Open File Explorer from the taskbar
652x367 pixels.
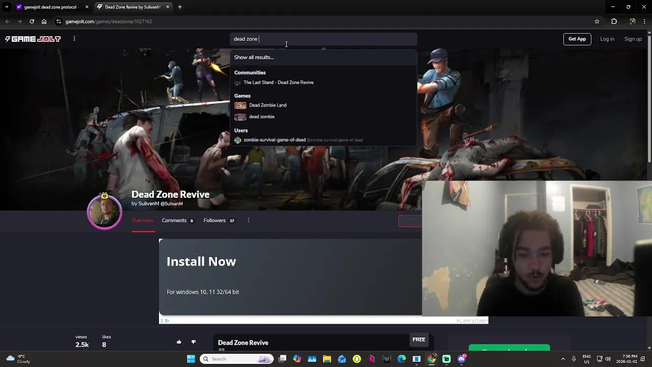327,359
